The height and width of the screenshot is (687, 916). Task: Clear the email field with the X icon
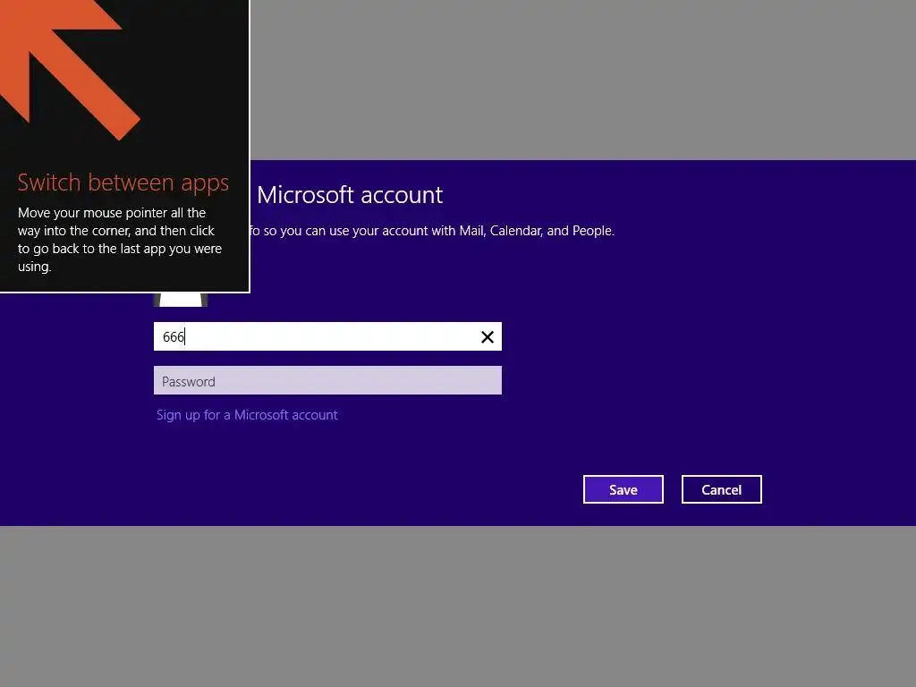click(x=488, y=337)
